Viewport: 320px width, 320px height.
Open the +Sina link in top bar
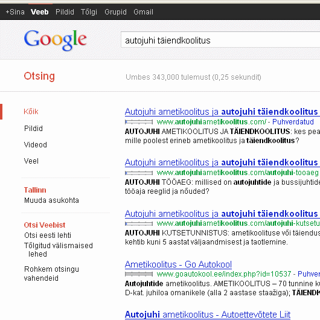click(15, 12)
